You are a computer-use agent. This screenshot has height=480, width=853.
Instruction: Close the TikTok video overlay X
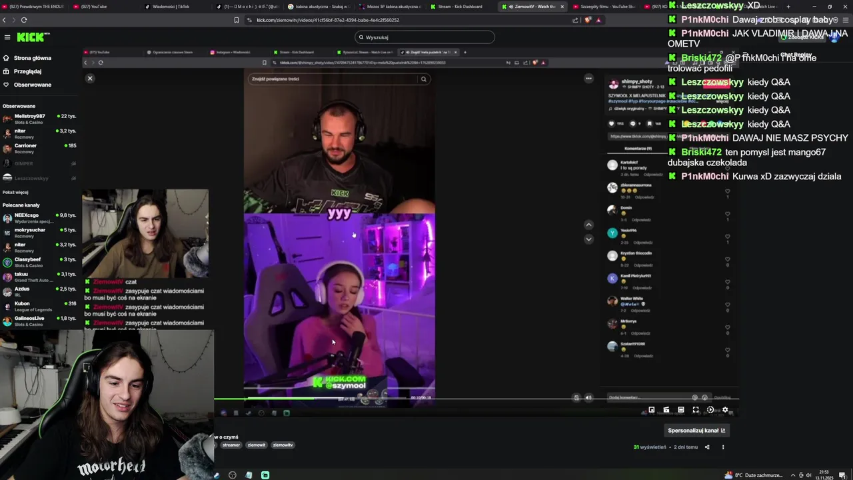90,79
